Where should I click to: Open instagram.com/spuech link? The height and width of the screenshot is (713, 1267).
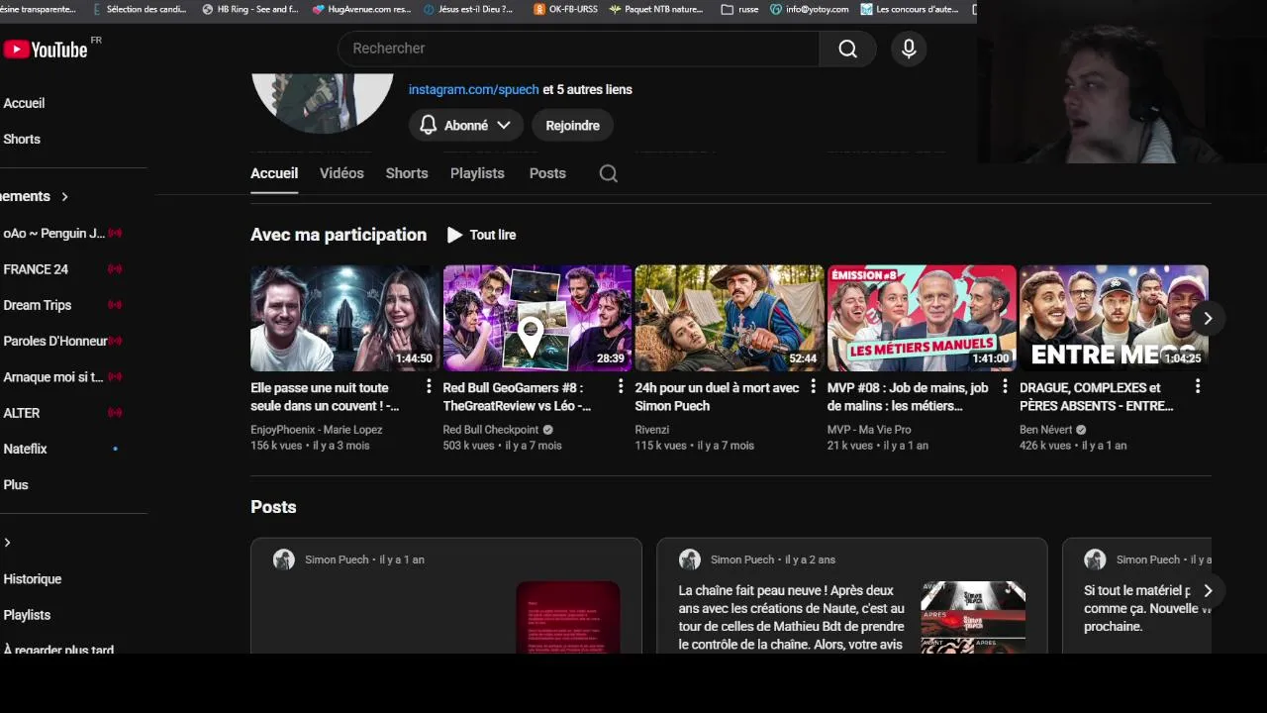(474, 89)
